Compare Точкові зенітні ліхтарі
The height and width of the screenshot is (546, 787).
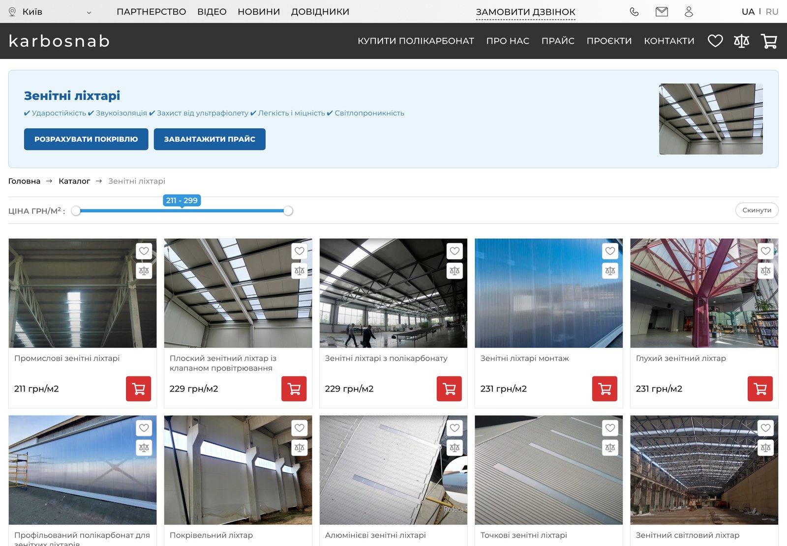click(610, 448)
